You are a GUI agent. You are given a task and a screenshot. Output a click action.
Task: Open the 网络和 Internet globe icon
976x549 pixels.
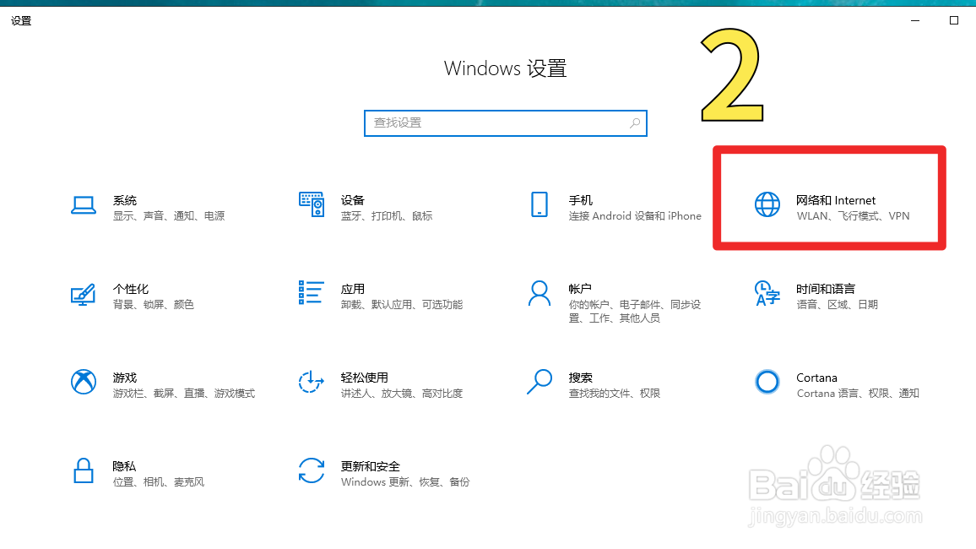[767, 204]
